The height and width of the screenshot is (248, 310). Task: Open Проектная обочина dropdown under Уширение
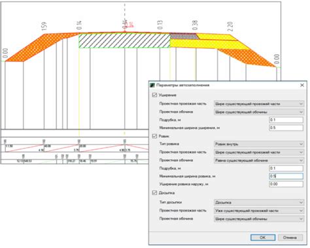click(x=259, y=112)
